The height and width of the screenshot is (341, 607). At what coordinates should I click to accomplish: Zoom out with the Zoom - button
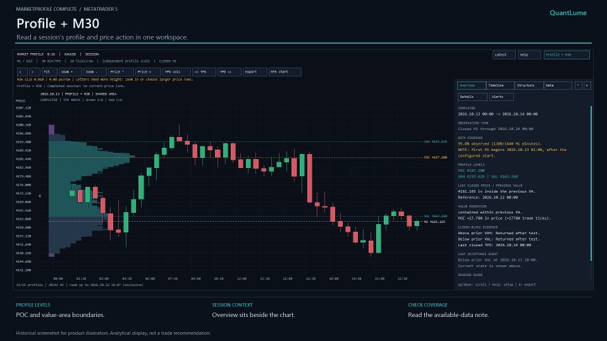[95, 72]
